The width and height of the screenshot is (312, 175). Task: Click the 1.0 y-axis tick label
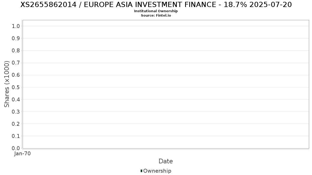[16, 26]
